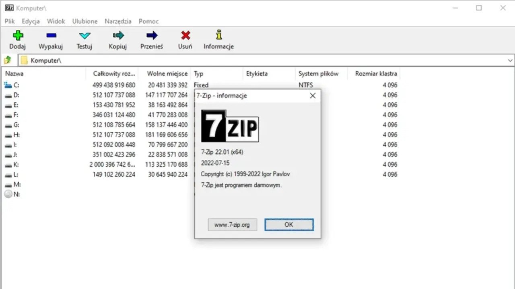Click total size 512 092 008 448
This screenshot has height=289, width=515.
[x=114, y=144]
